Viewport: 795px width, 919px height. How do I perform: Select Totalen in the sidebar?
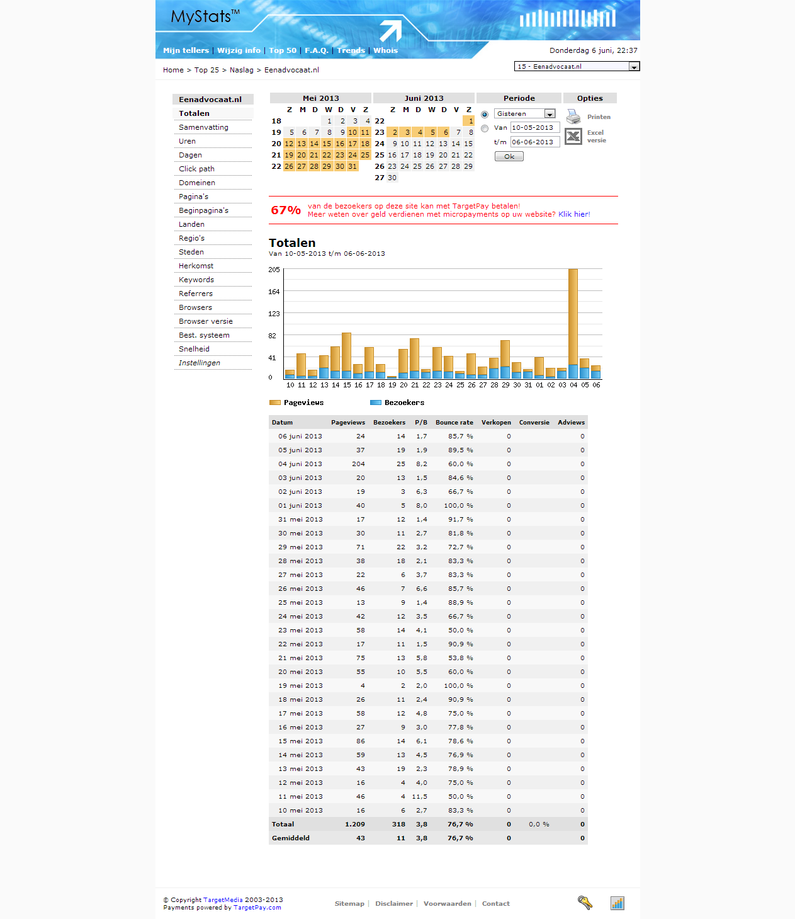pos(194,113)
